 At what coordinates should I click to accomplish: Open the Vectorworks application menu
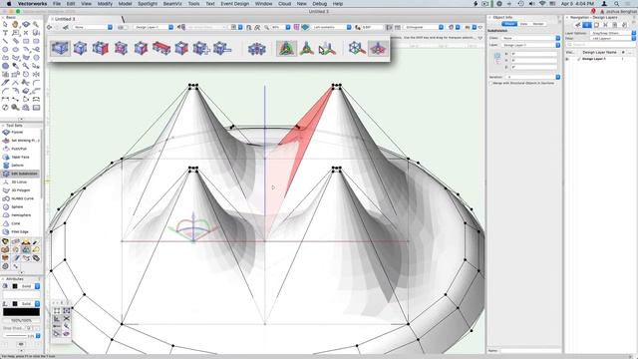[32, 4]
